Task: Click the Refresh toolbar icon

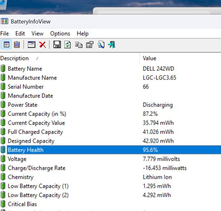Action: pos(68,45)
